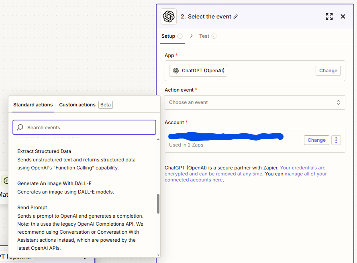This screenshot has height=263, width=357.
Task: Edit step name with the pencil icon
Action: coord(236,16)
